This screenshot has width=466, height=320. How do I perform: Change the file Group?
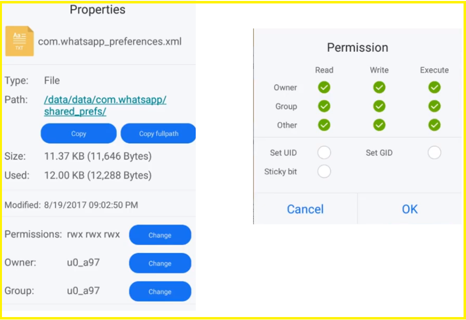(x=160, y=292)
